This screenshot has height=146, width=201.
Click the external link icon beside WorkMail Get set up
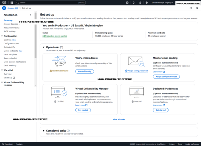coord(14,78)
